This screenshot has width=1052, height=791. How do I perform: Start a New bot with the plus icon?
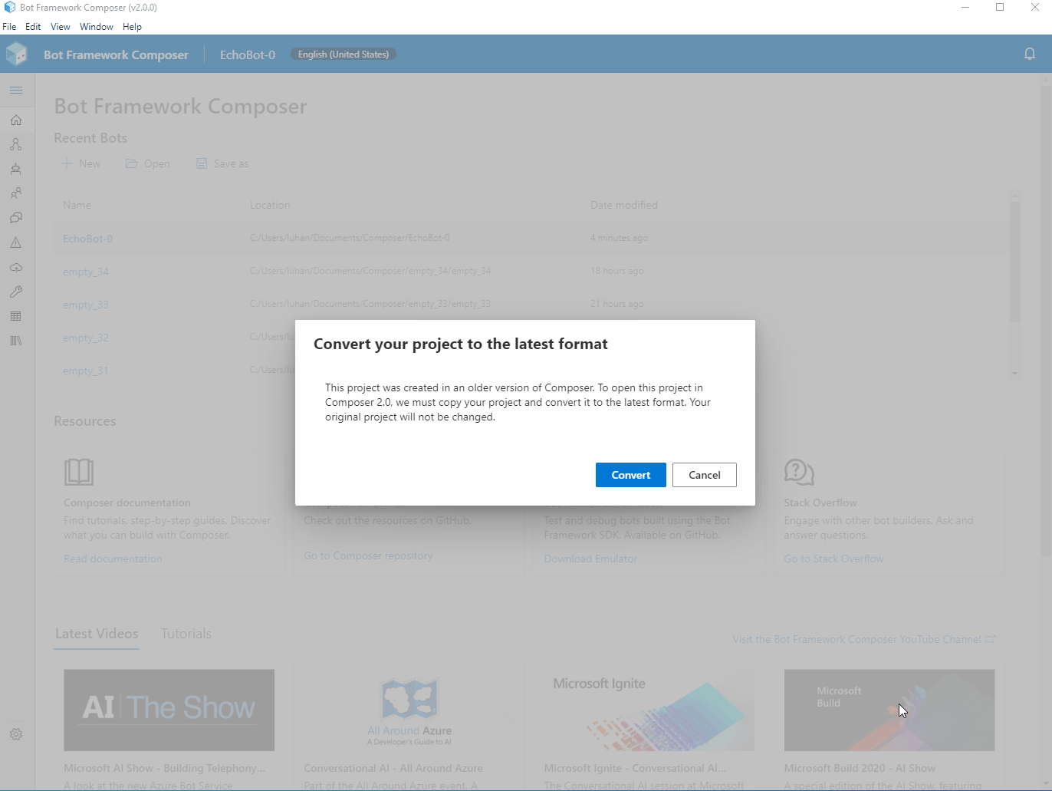pyautogui.click(x=81, y=163)
